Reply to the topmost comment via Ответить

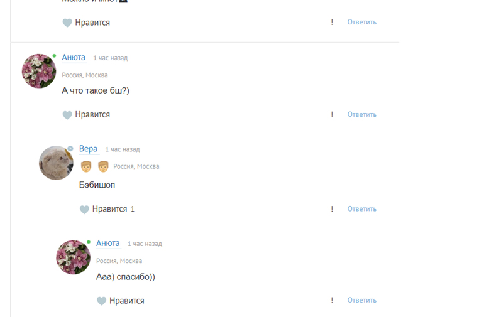tap(362, 22)
